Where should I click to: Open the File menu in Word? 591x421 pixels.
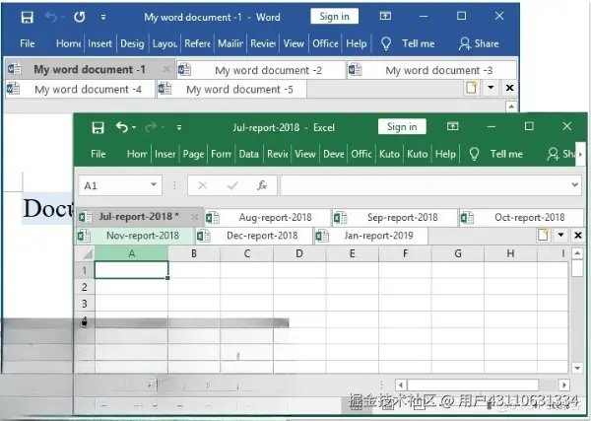(x=28, y=43)
